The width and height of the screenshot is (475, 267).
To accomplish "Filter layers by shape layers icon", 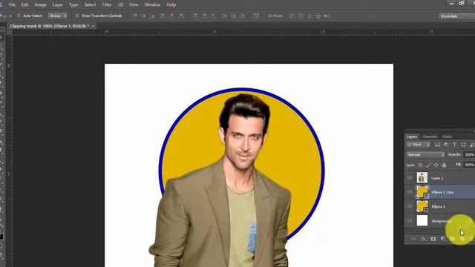I will (x=463, y=145).
